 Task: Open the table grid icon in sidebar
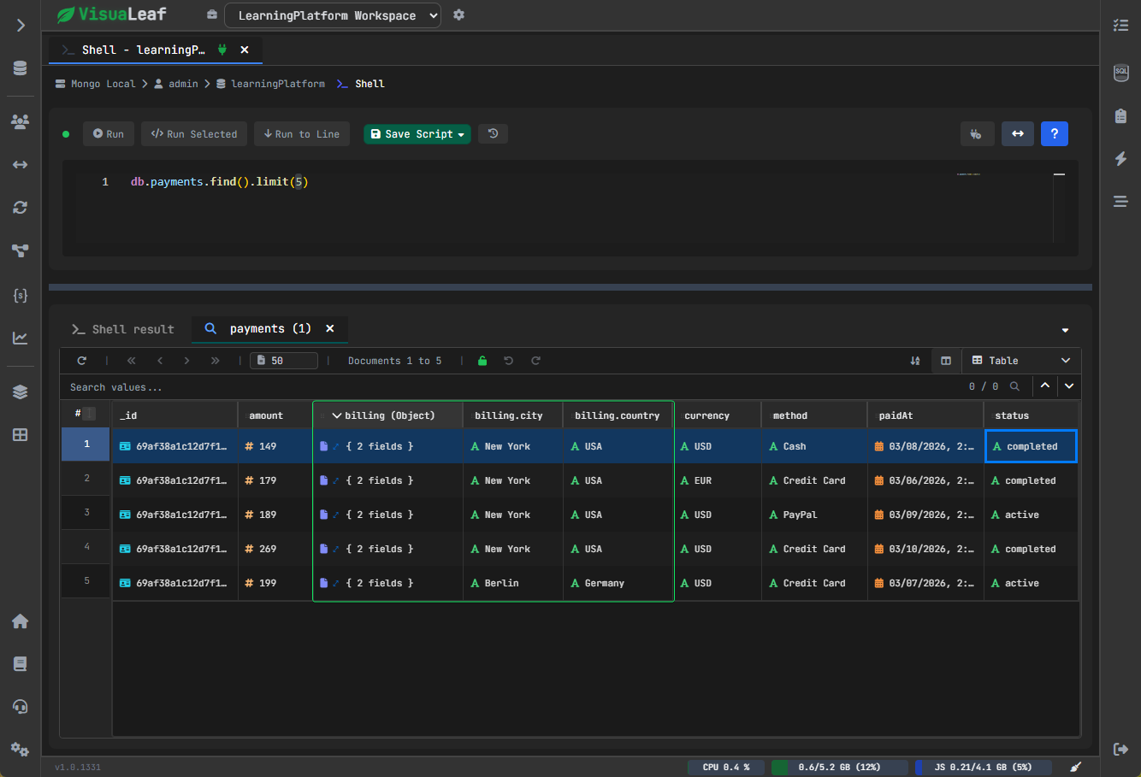pos(21,434)
